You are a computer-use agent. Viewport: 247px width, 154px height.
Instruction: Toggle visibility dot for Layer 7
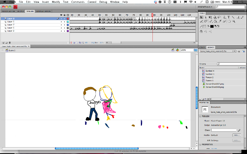[61, 25]
